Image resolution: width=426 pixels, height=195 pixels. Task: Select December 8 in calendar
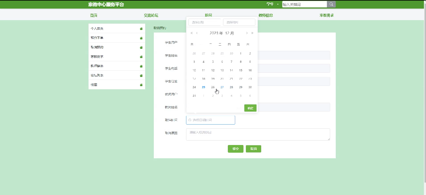[241, 62]
